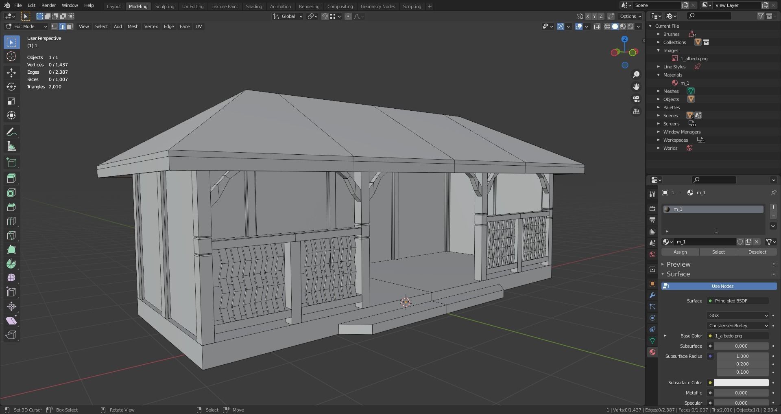Open the Object Properties tab
Viewport: 781px width, 414px height.
point(652,284)
